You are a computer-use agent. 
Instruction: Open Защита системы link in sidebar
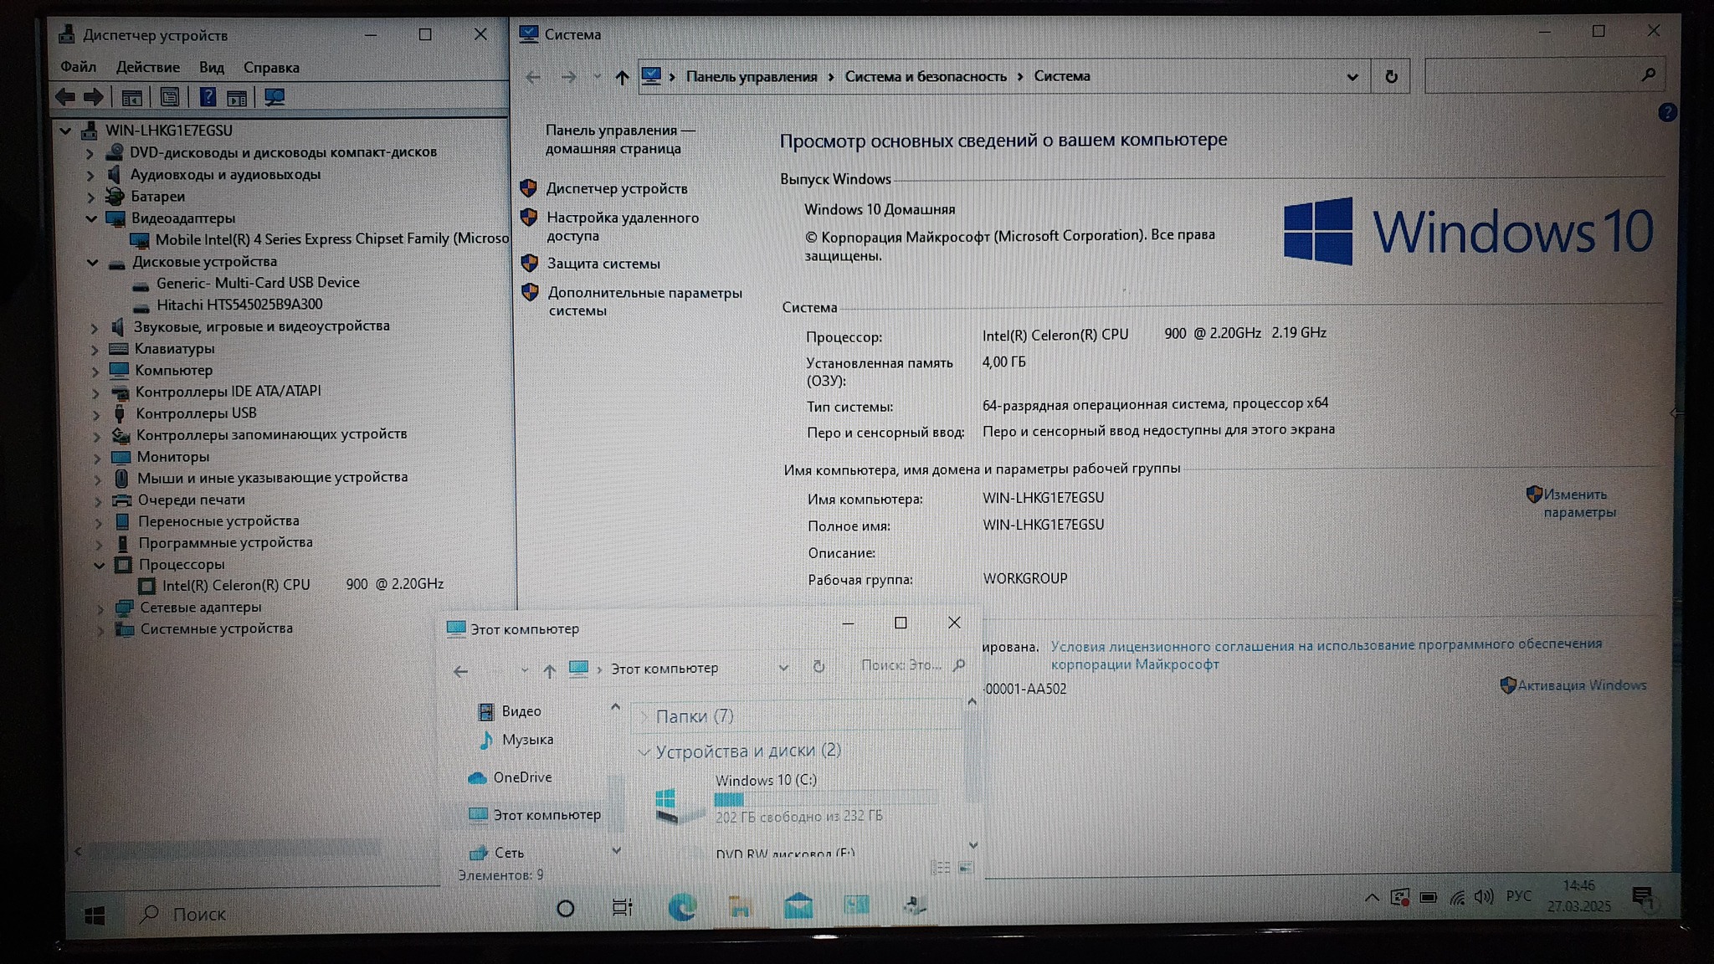[x=603, y=264]
